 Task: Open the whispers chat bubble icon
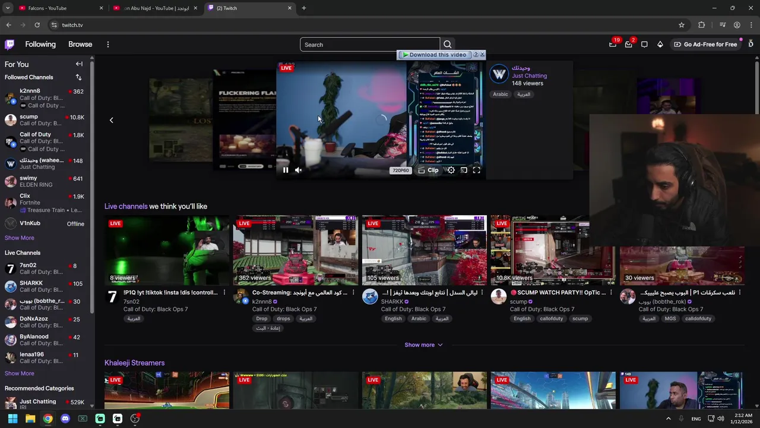[644, 44]
